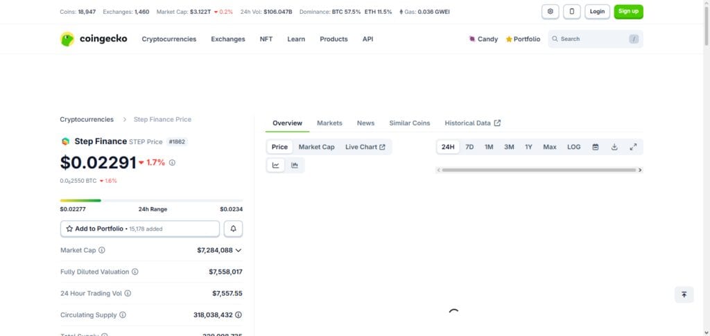Click the CoinGecko logo

coord(94,39)
